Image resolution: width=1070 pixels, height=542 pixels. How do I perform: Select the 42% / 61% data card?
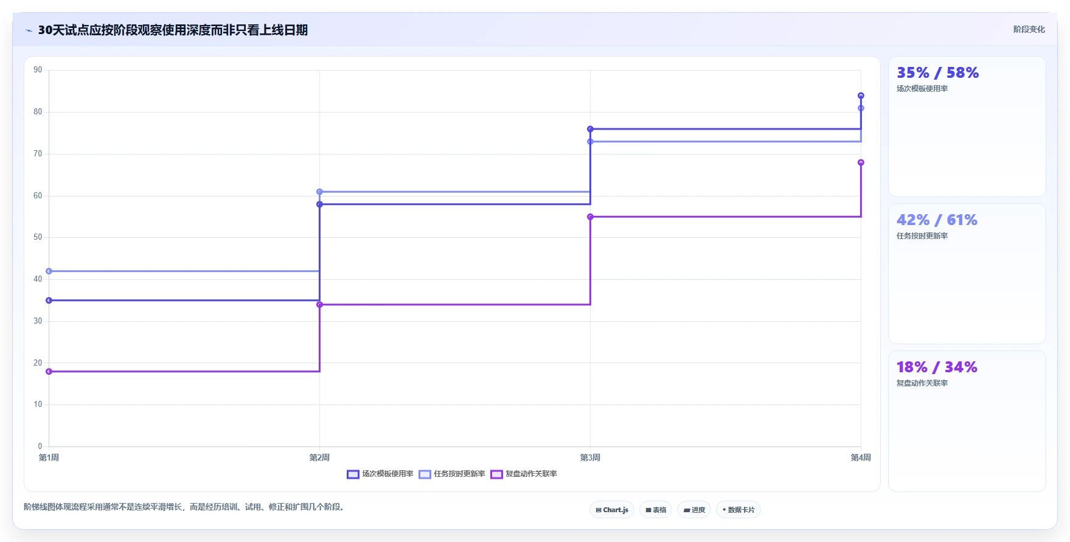967,274
